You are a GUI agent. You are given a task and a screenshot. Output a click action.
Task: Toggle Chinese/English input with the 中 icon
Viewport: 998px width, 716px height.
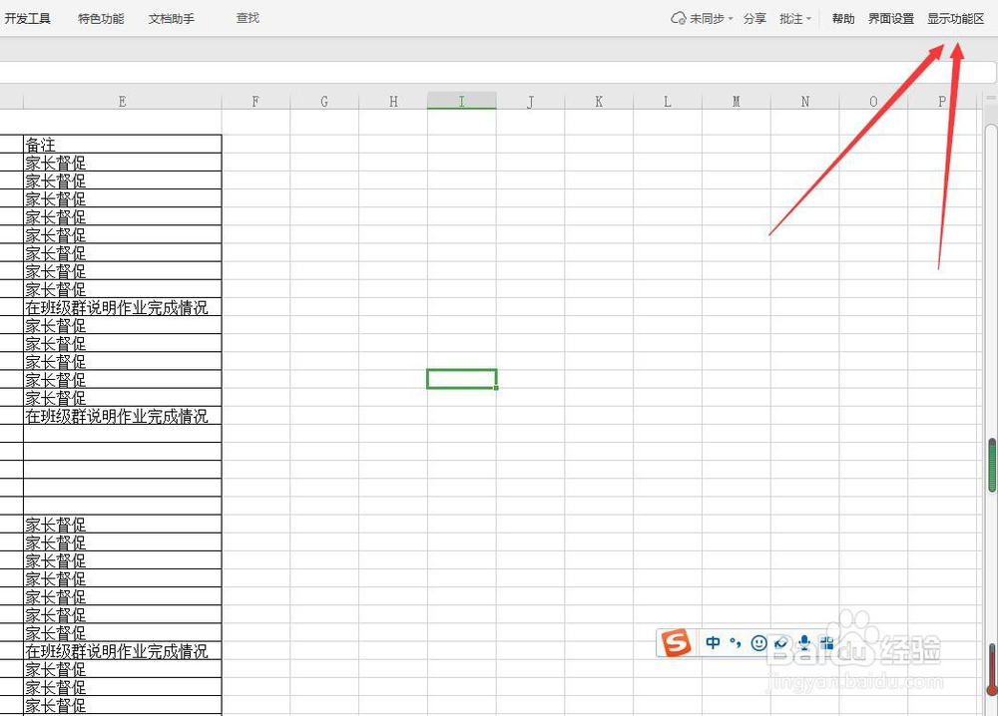(713, 642)
